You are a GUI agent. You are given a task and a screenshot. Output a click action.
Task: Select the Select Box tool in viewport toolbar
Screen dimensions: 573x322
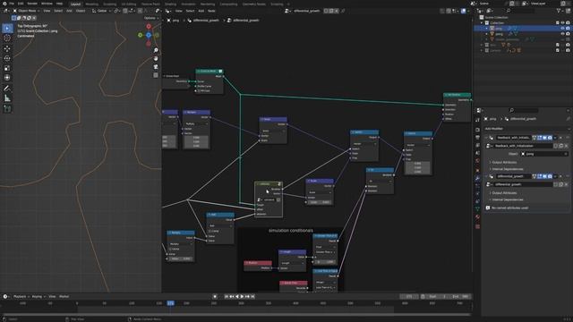[7, 28]
